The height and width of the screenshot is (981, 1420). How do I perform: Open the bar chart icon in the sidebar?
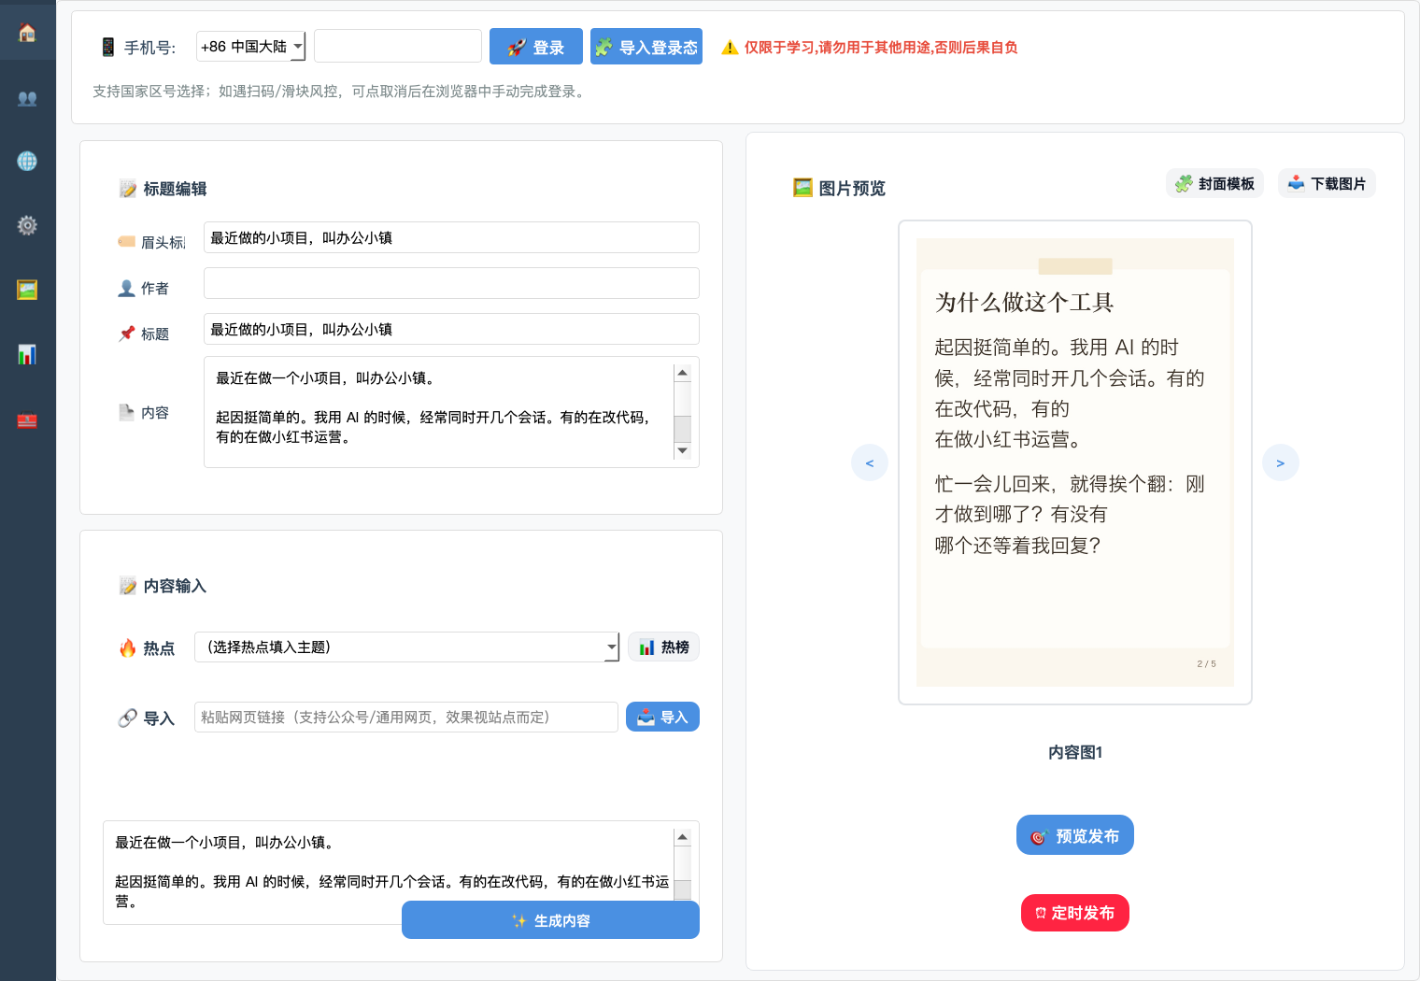pyautogui.click(x=27, y=354)
